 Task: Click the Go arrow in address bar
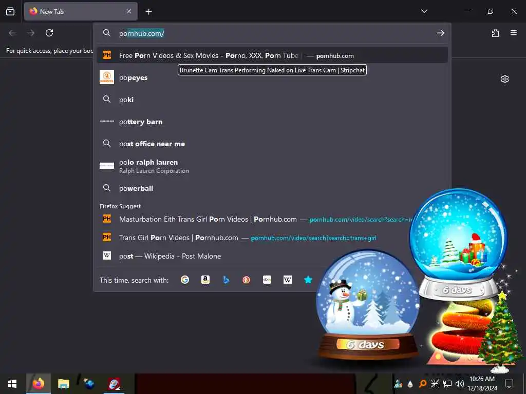click(440, 33)
